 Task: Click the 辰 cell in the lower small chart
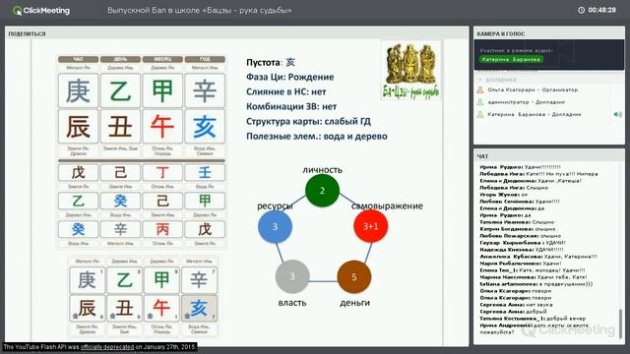[87, 308]
